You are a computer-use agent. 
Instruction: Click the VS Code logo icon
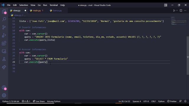pyautogui.click(x=3, y=5)
